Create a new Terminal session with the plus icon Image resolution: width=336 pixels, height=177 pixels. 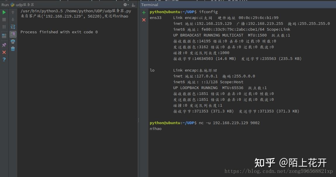tap(144, 13)
